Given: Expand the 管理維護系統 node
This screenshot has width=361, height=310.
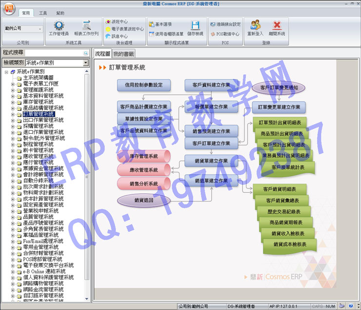Looking at the screenshot, I should [13, 90].
